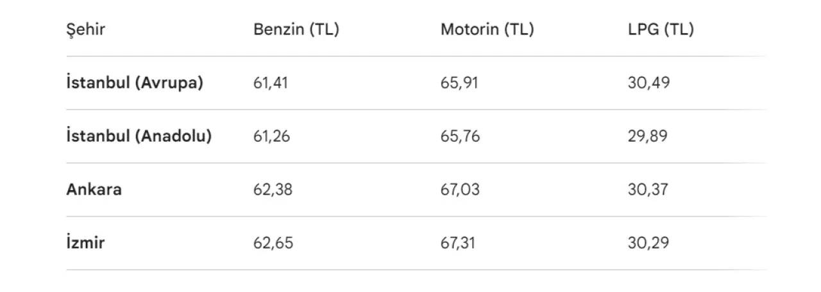
Task: Click İstanbul (Anadolu) LPG price 29,89
Action: 648,136
